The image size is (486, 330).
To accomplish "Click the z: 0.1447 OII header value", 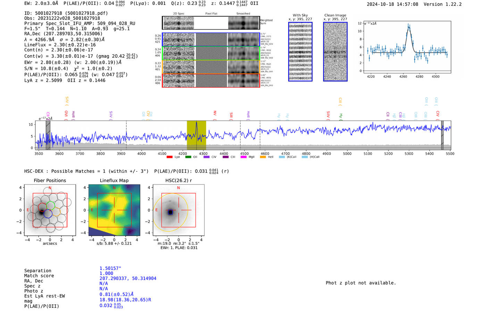I will 235,3.
